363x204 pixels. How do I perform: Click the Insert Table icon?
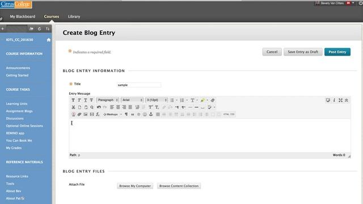point(158,114)
